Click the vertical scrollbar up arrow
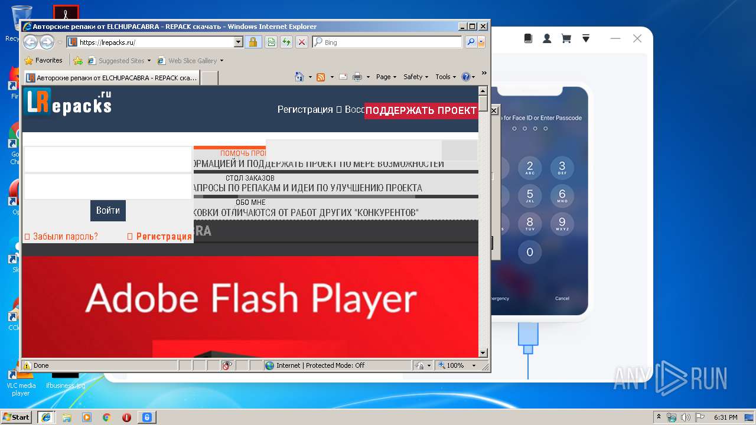The height and width of the screenshot is (425, 756). tap(483, 91)
